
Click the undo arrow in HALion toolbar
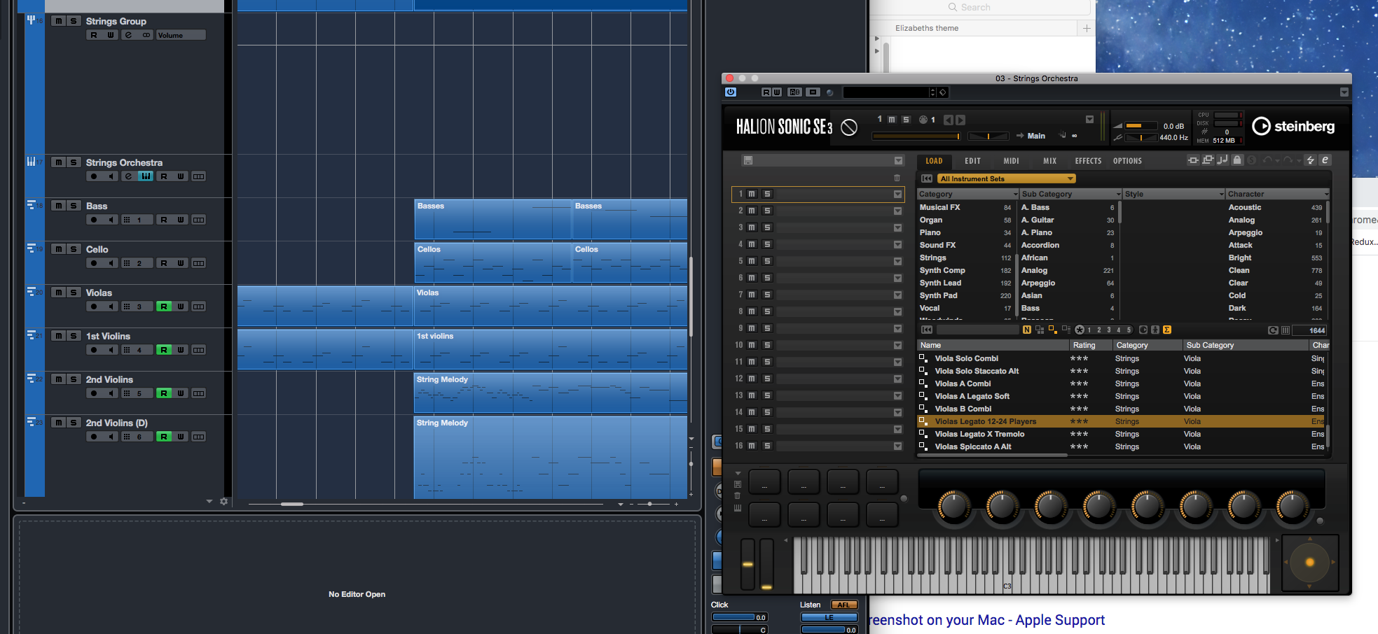[1267, 160]
